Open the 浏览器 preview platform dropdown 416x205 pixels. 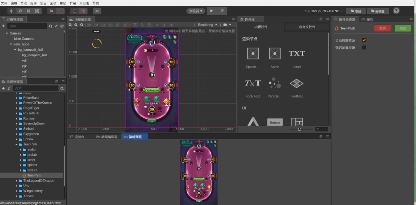pos(196,11)
